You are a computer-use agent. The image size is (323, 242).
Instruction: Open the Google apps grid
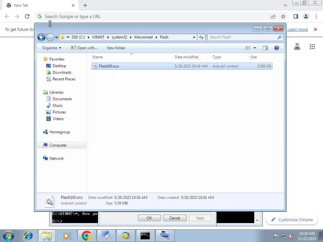[312, 47]
